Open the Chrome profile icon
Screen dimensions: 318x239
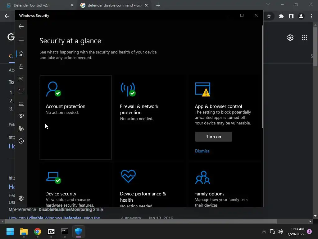click(x=301, y=16)
